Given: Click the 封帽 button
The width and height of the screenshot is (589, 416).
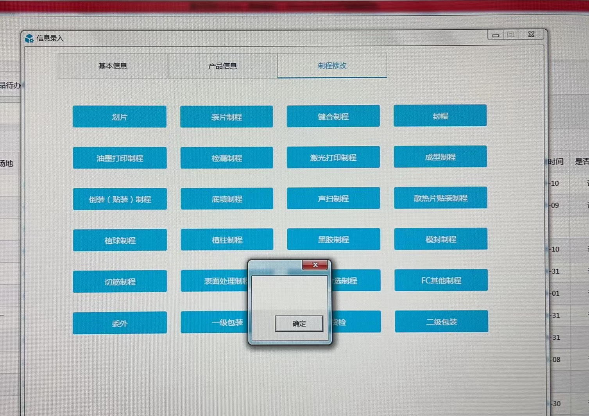Looking at the screenshot, I should coord(440,116).
